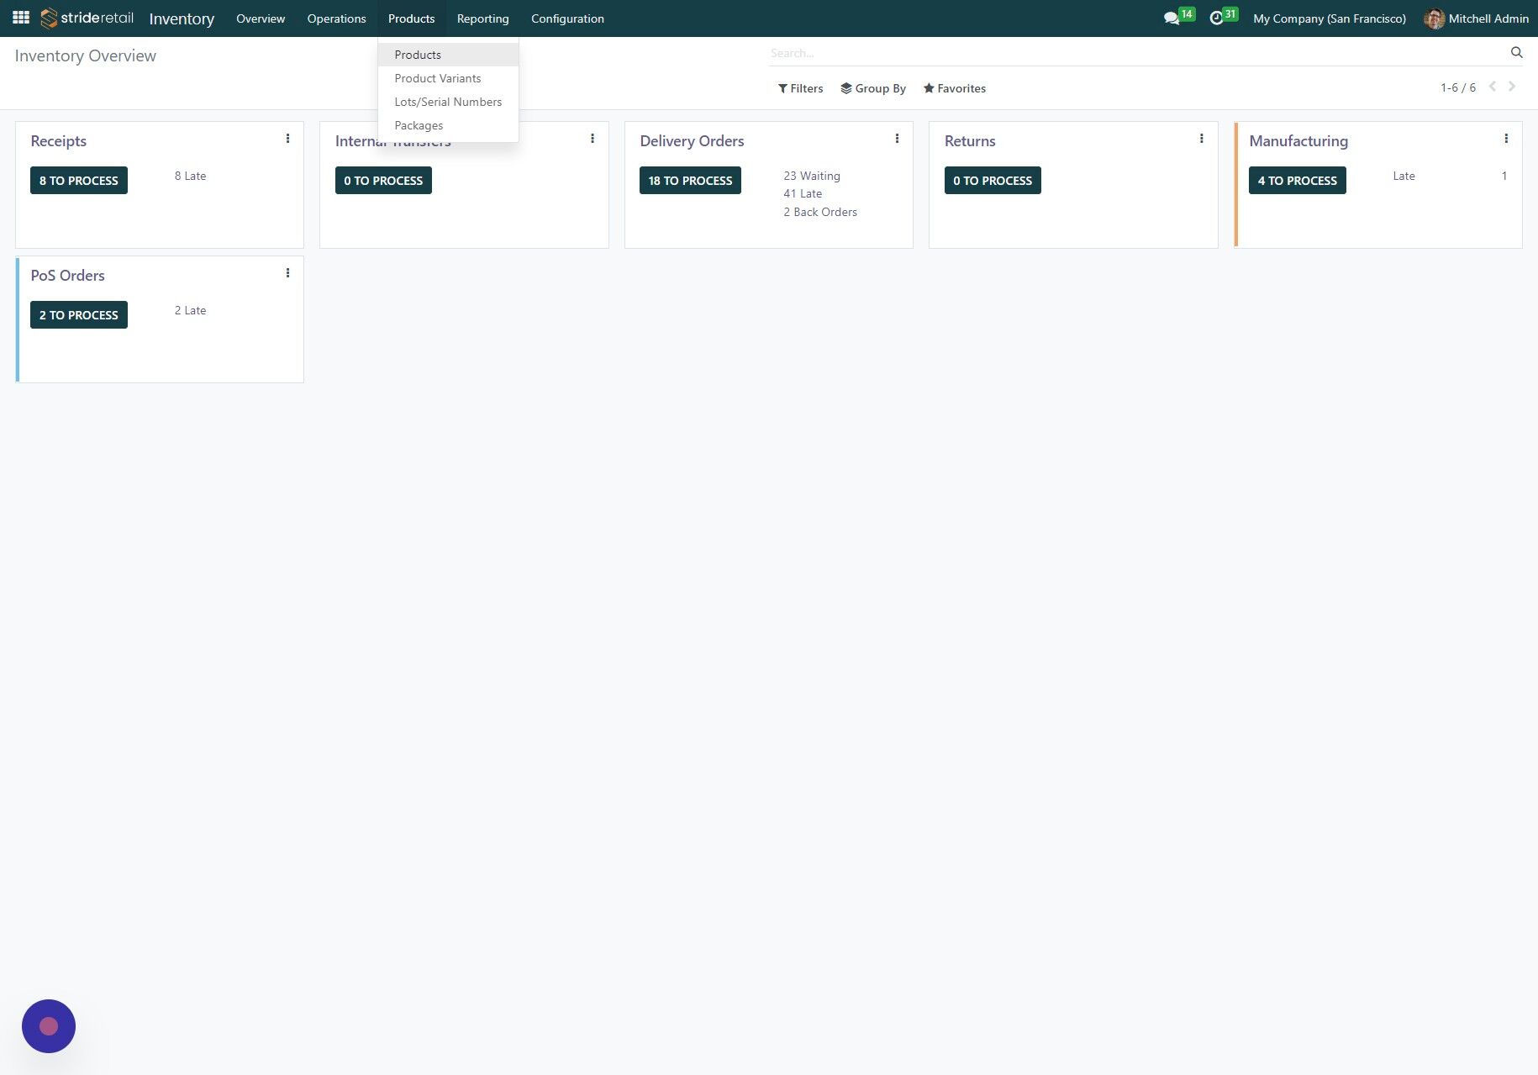This screenshot has width=1538, height=1075.
Task: Open Manufacturing Late link
Action: point(1404,176)
